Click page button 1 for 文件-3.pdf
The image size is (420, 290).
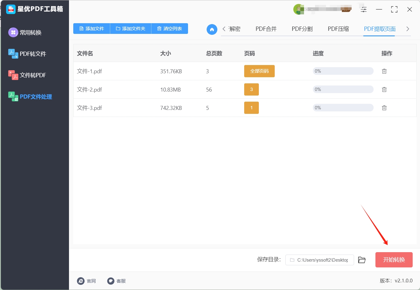tap(252, 108)
